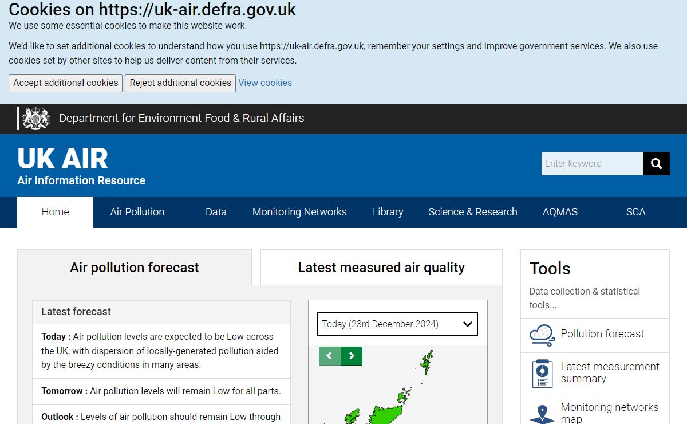687x424 pixels.
Task: Reject additional cookies
Action: 180,83
